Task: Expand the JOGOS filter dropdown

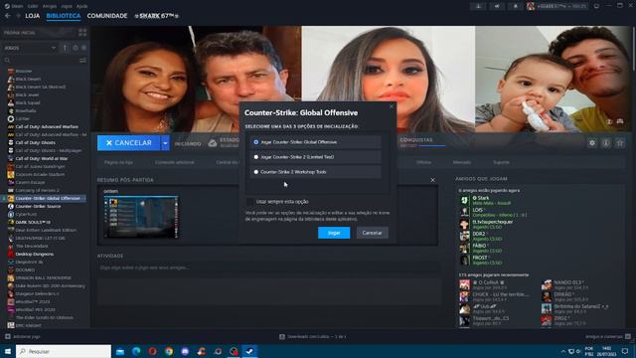Action: [x=30, y=48]
